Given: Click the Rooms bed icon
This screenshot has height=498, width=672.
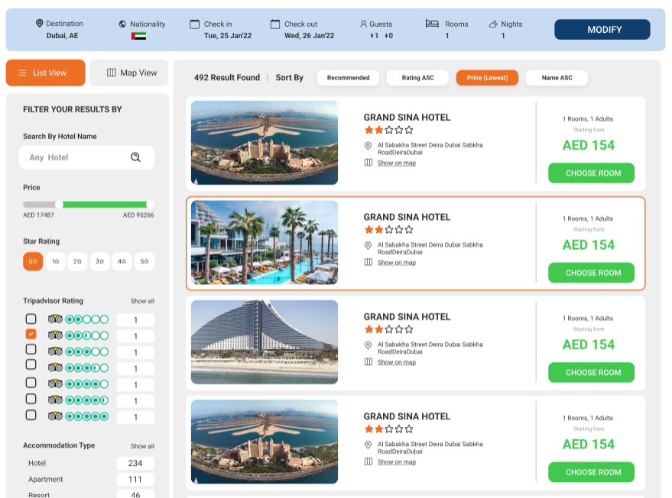Looking at the screenshot, I should [432, 24].
